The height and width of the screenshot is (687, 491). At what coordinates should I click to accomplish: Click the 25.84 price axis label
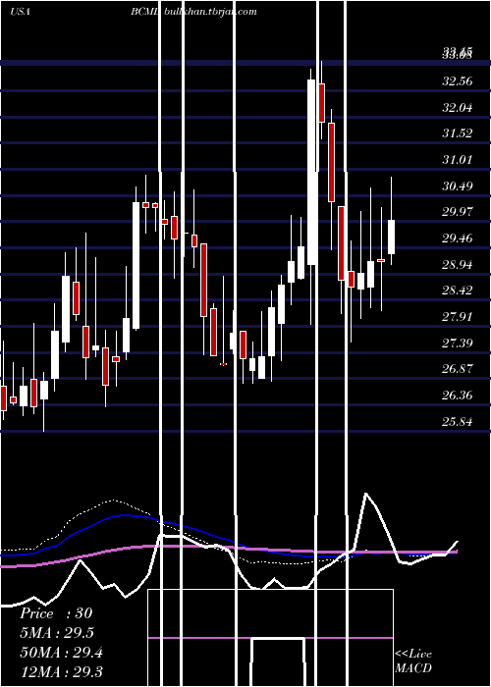(x=458, y=421)
